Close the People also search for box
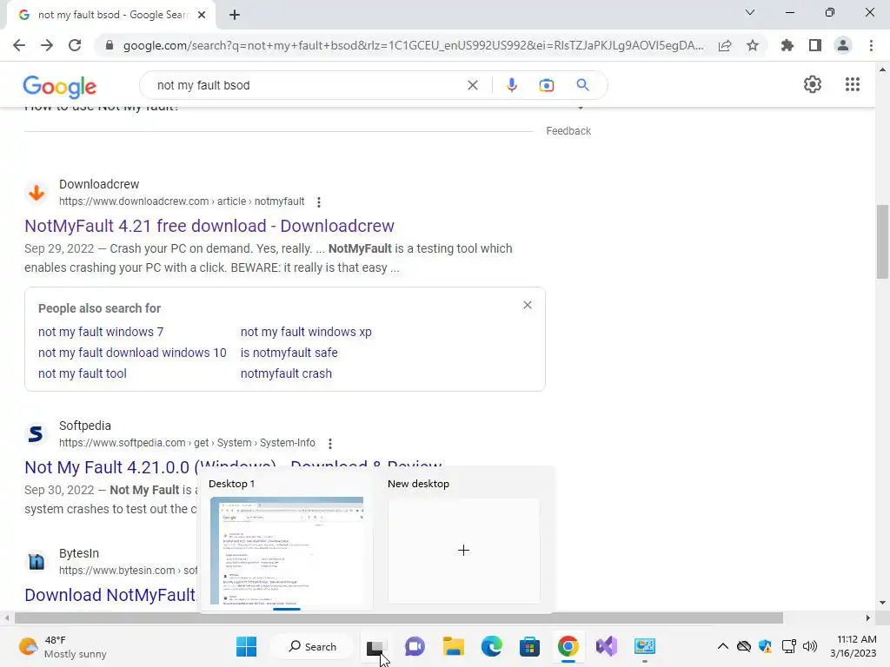890x667 pixels. click(x=528, y=305)
